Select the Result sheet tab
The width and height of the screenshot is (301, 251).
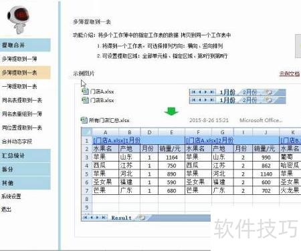(x=122, y=218)
